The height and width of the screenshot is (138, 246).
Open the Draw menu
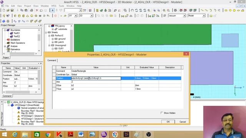[36, 6]
